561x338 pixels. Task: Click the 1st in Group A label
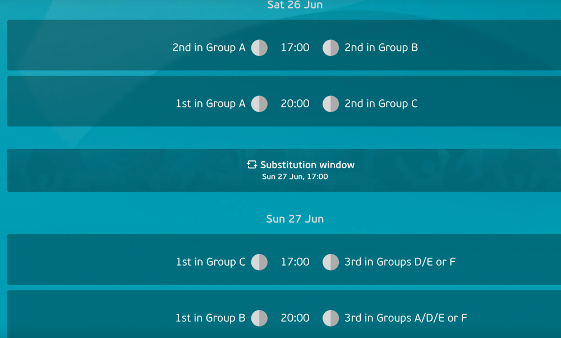(210, 104)
